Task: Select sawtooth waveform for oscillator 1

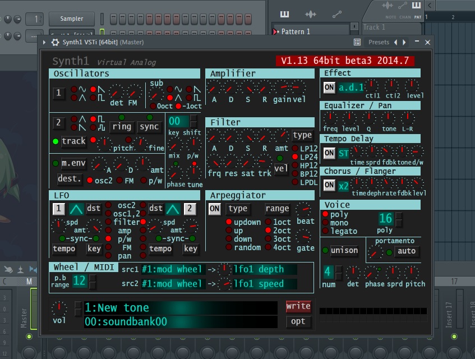Action: [93, 89]
